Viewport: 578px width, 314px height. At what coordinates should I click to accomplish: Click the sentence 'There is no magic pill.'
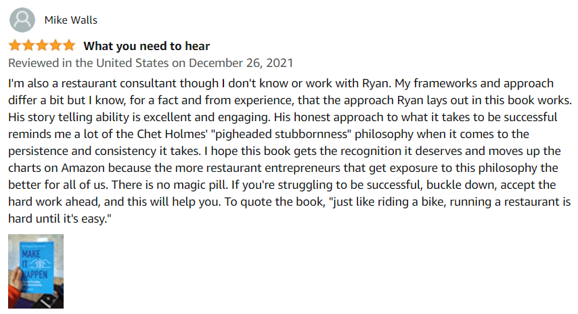point(170,185)
